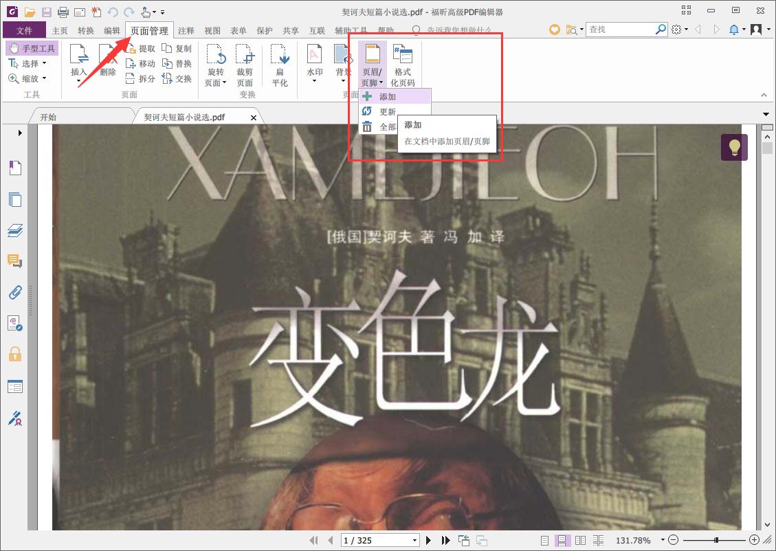Select the 添加 option under 页眉/页脚

[386, 96]
